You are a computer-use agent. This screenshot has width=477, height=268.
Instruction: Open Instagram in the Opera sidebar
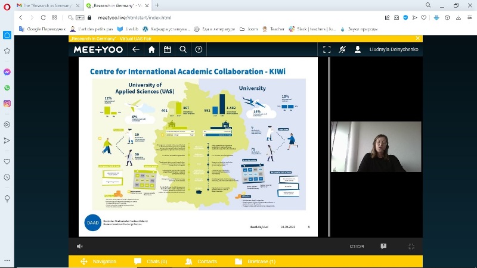tap(7, 103)
